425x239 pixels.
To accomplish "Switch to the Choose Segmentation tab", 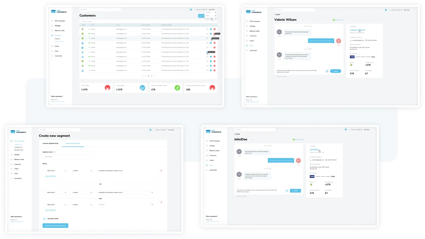I will pos(50,143).
